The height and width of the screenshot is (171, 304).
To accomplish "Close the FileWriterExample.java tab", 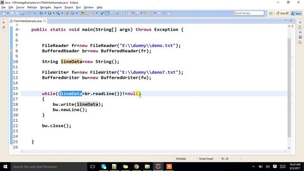I will pyautogui.click(x=44, y=21).
